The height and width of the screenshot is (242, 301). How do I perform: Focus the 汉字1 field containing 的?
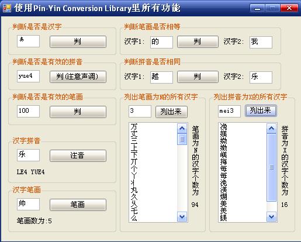[x=161, y=42]
